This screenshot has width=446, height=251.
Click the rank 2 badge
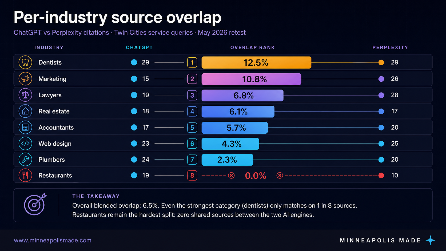(x=192, y=79)
